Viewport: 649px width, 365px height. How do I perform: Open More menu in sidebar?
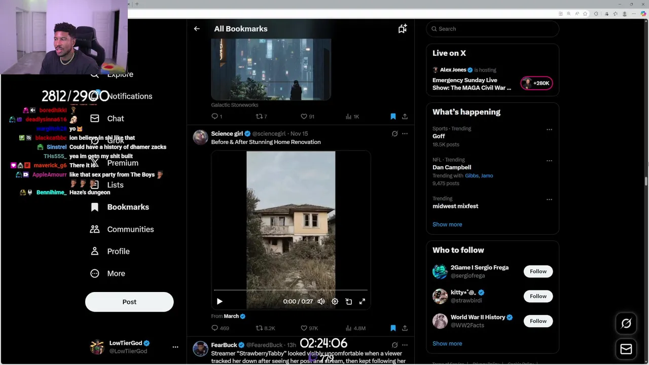[x=107, y=274]
